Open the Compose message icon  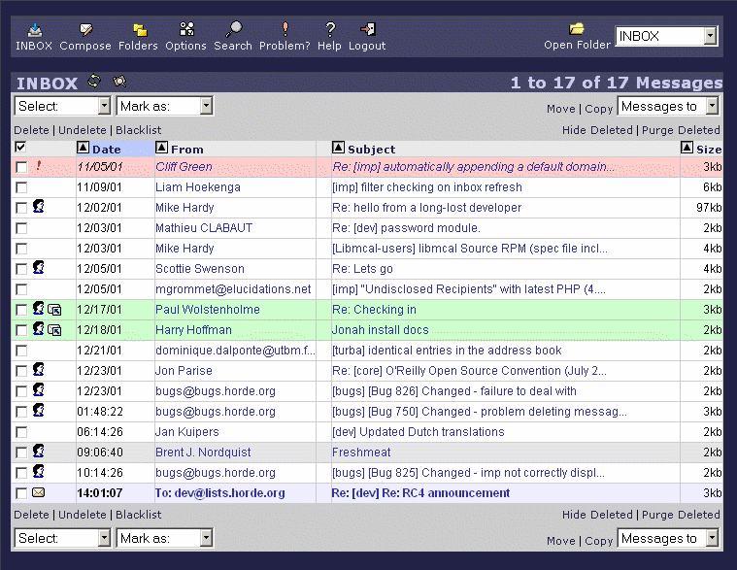85,29
